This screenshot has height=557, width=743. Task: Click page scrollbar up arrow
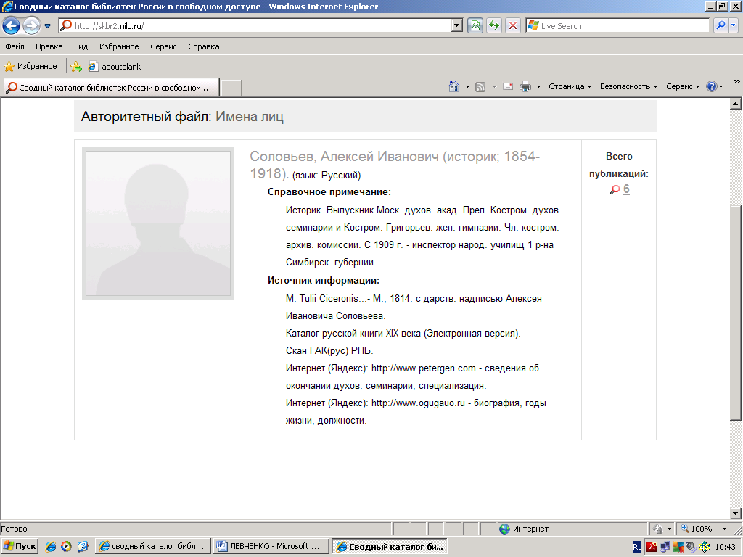coord(736,104)
